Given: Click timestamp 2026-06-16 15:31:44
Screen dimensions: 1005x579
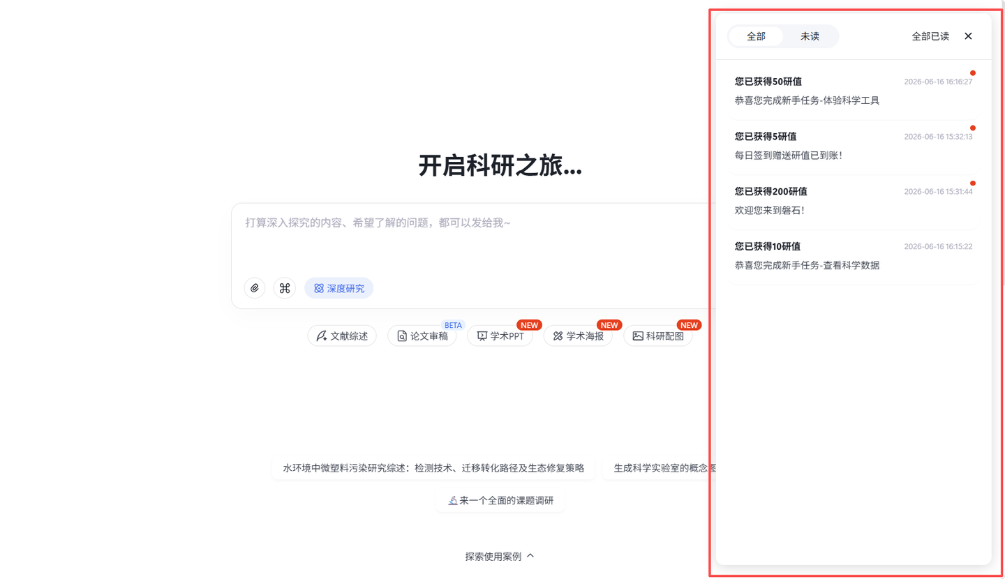Looking at the screenshot, I should 938,192.
